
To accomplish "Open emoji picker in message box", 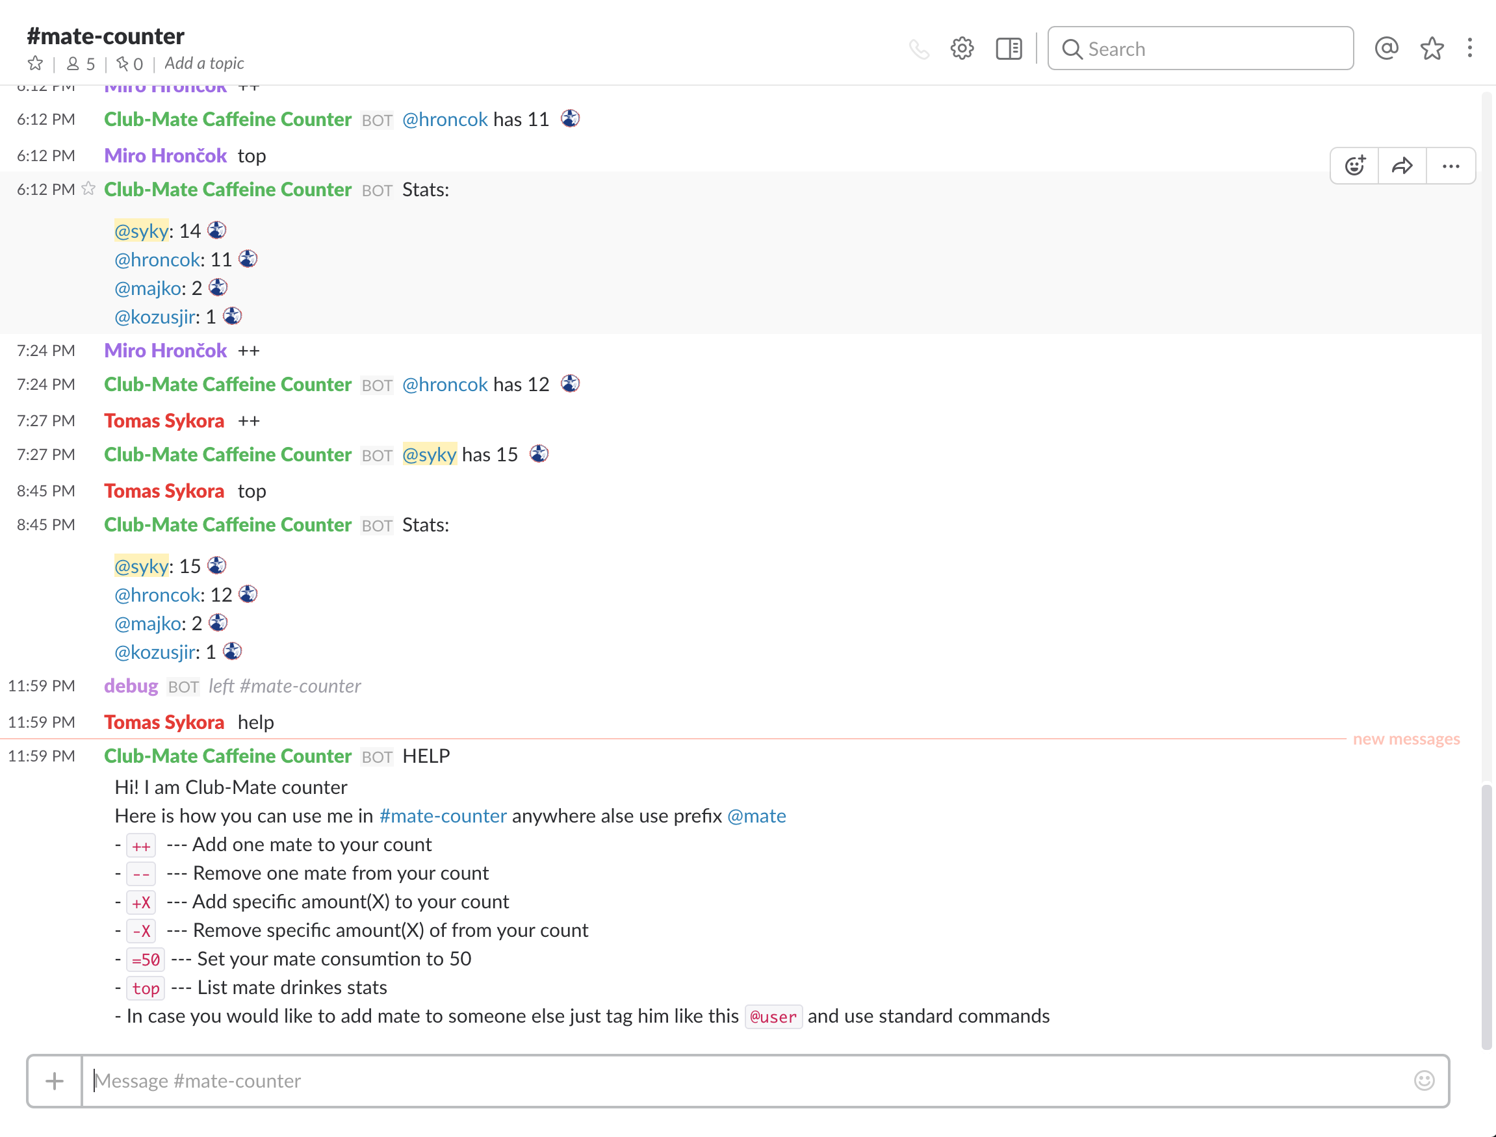I will pyautogui.click(x=1425, y=1081).
